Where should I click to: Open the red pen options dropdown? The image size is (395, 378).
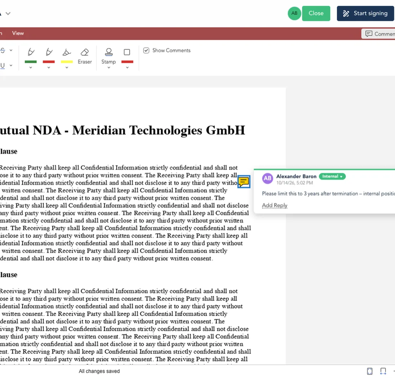tap(49, 67)
